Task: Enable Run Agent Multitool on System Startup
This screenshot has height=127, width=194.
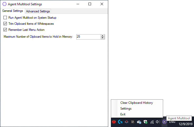Action: pyautogui.click(x=5, y=18)
